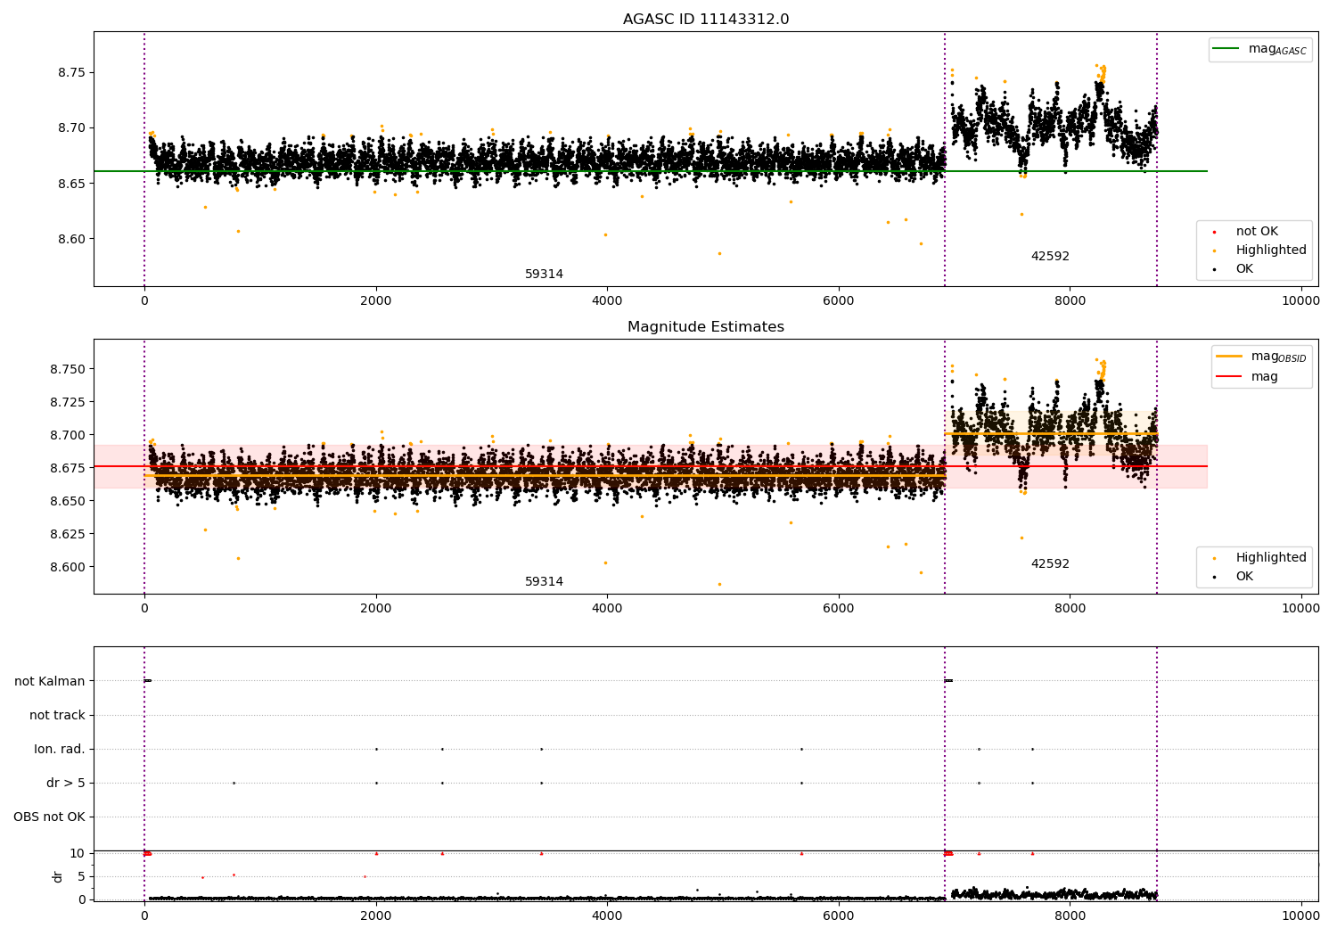
Task: Click the 8.625 y-tick on Magnitude Estimates plot
Action: (x=69, y=534)
